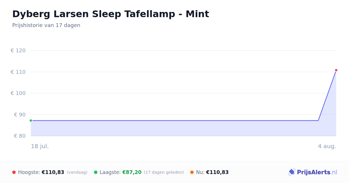Click the green lowest-price dot on chart
This screenshot has width=349, height=183.
31,121
